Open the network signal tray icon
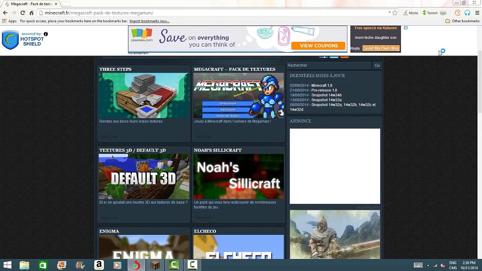The height and width of the screenshot is (271, 482). pos(436,265)
